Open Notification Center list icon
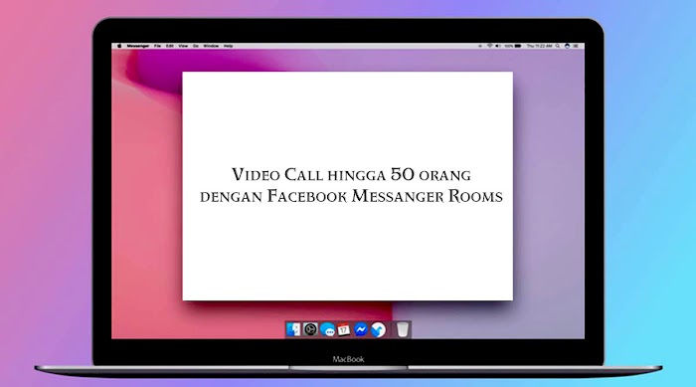Image resolution: width=696 pixels, height=387 pixels. point(576,46)
